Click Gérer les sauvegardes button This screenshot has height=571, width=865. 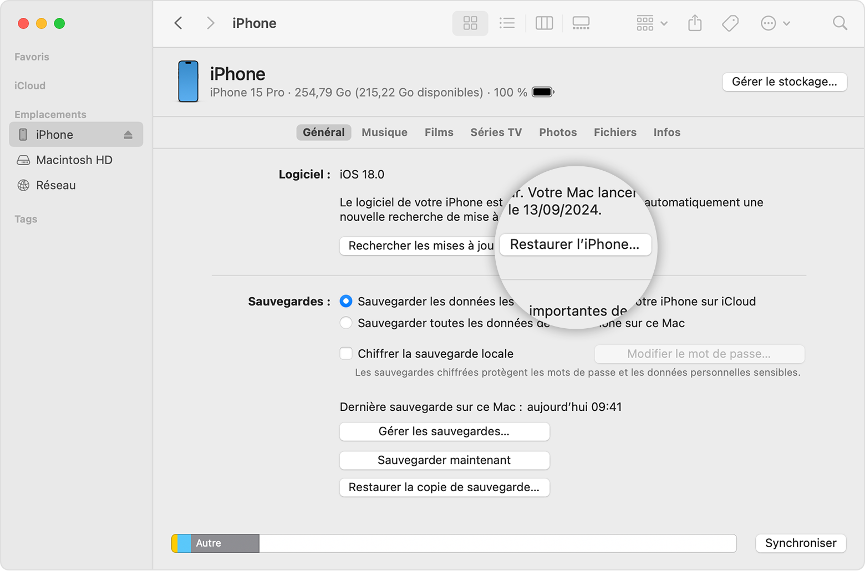point(444,431)
